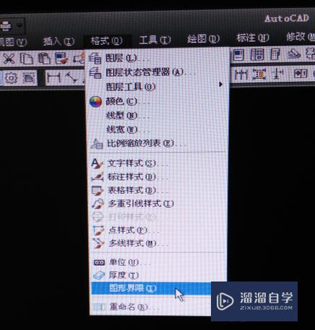Click the Continue dimension toolbar icon
The image size is (315, 330).
(x=241, y=75)
